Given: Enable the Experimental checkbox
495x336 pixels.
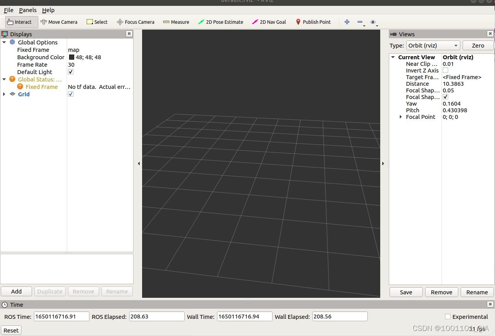Looking at the screenshot, I should [448, 317].
